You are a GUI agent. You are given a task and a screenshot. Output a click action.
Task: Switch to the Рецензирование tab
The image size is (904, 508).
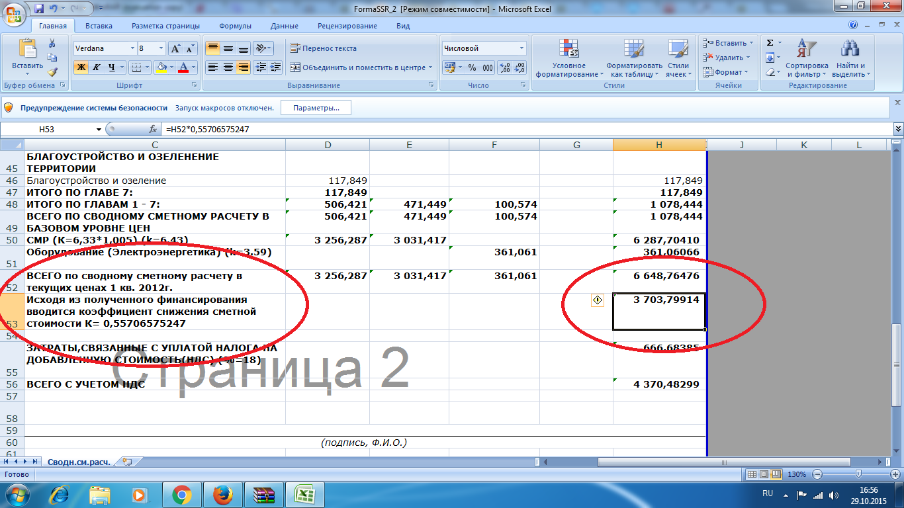[347, 26]
